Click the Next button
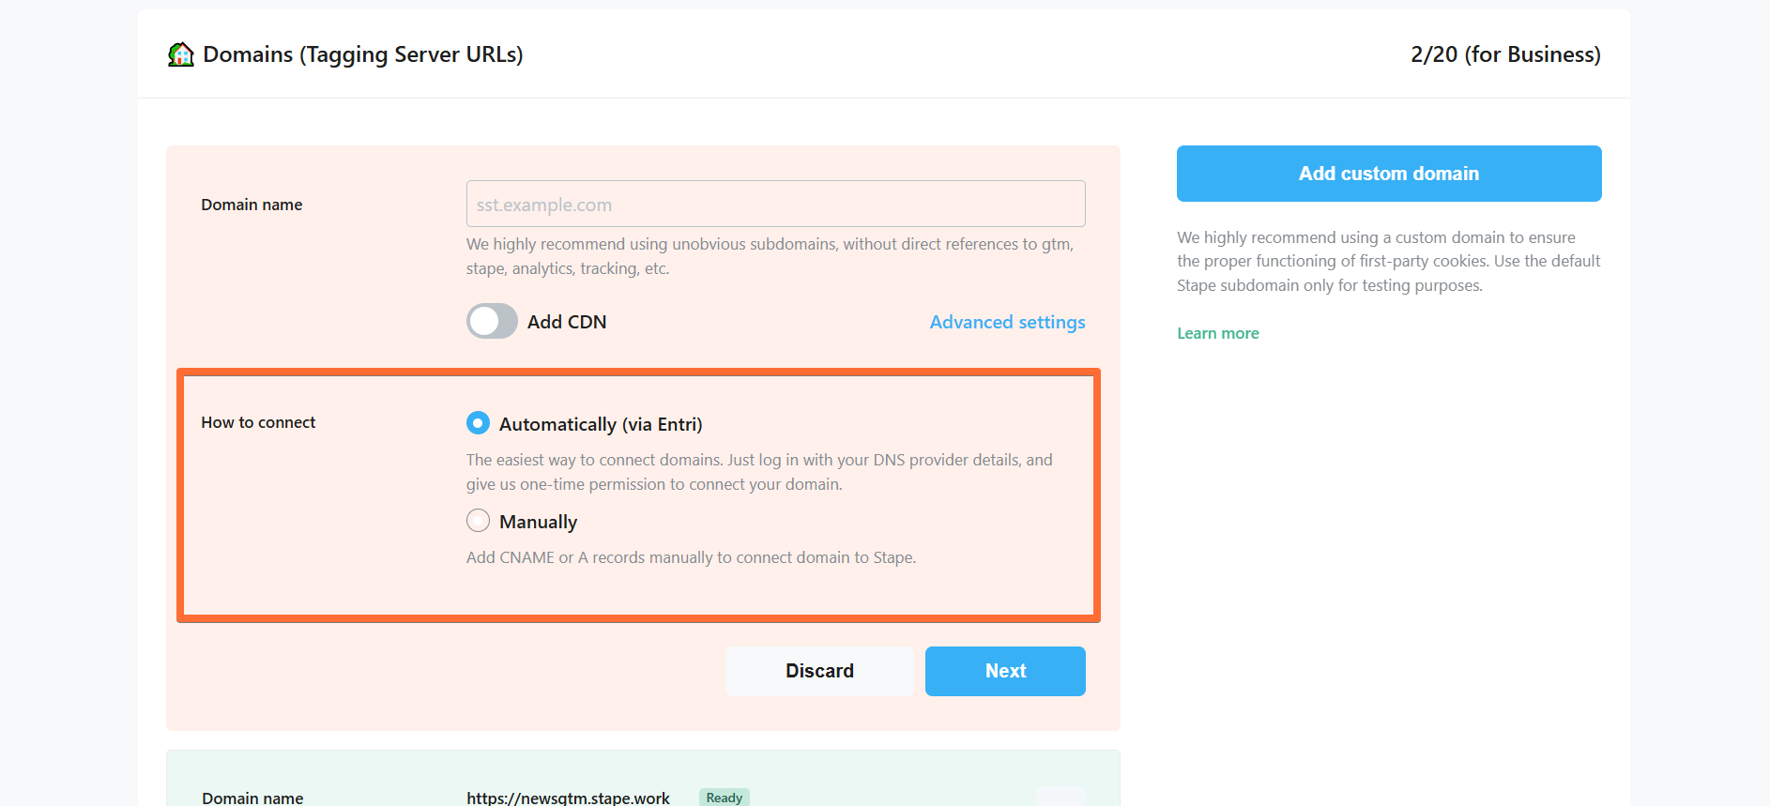 (x=1005, y=671)
